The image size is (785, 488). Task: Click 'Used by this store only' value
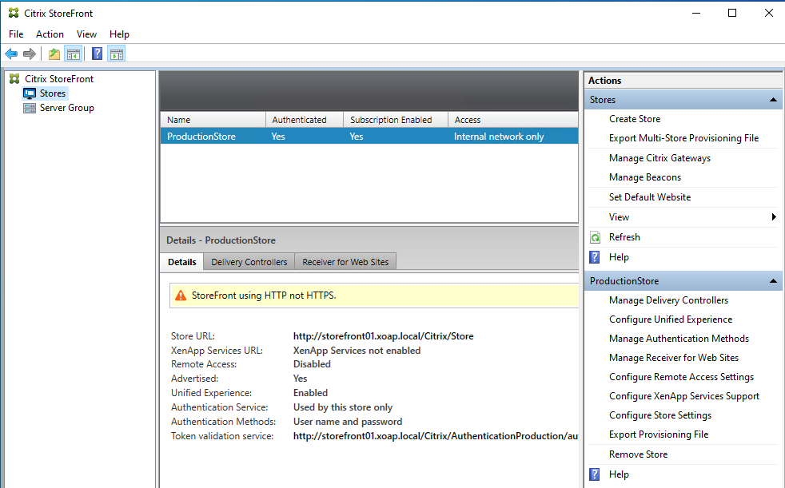click(342, 407)
